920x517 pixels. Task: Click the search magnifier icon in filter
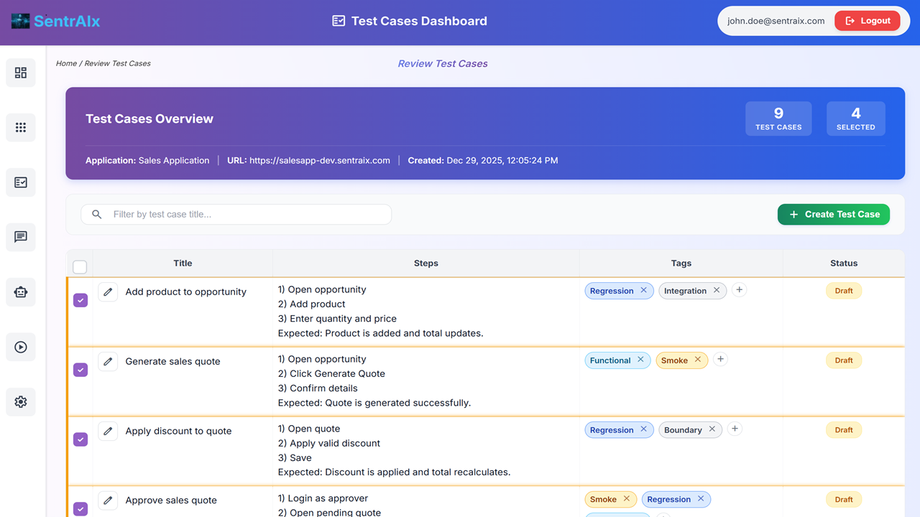click(97, 214)
